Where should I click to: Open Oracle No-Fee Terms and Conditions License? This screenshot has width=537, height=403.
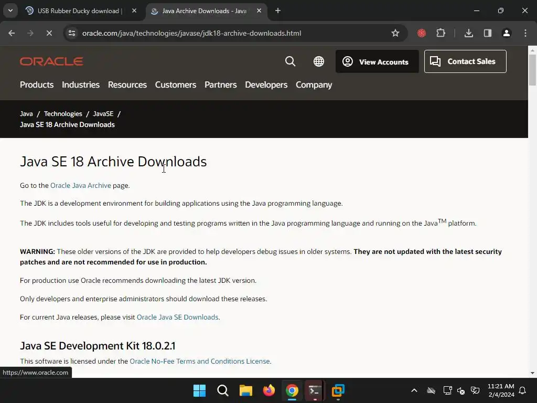[x=200, y=361]
